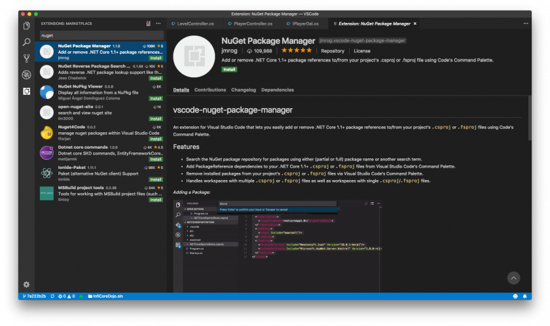Open the Repository link
Viewport: 550px width, 326px height.
(333, 51)
